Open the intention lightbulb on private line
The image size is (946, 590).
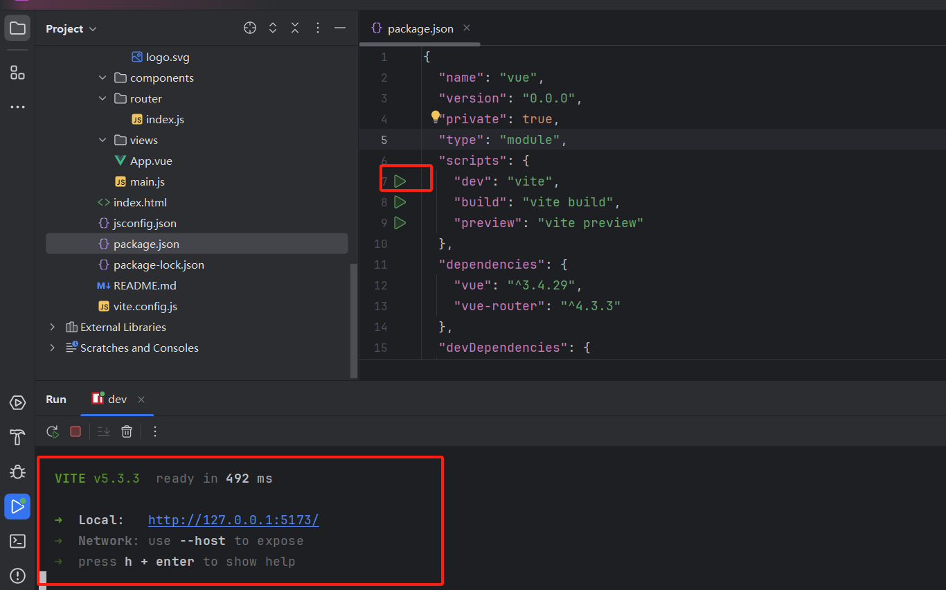click(x=434, y=116)
